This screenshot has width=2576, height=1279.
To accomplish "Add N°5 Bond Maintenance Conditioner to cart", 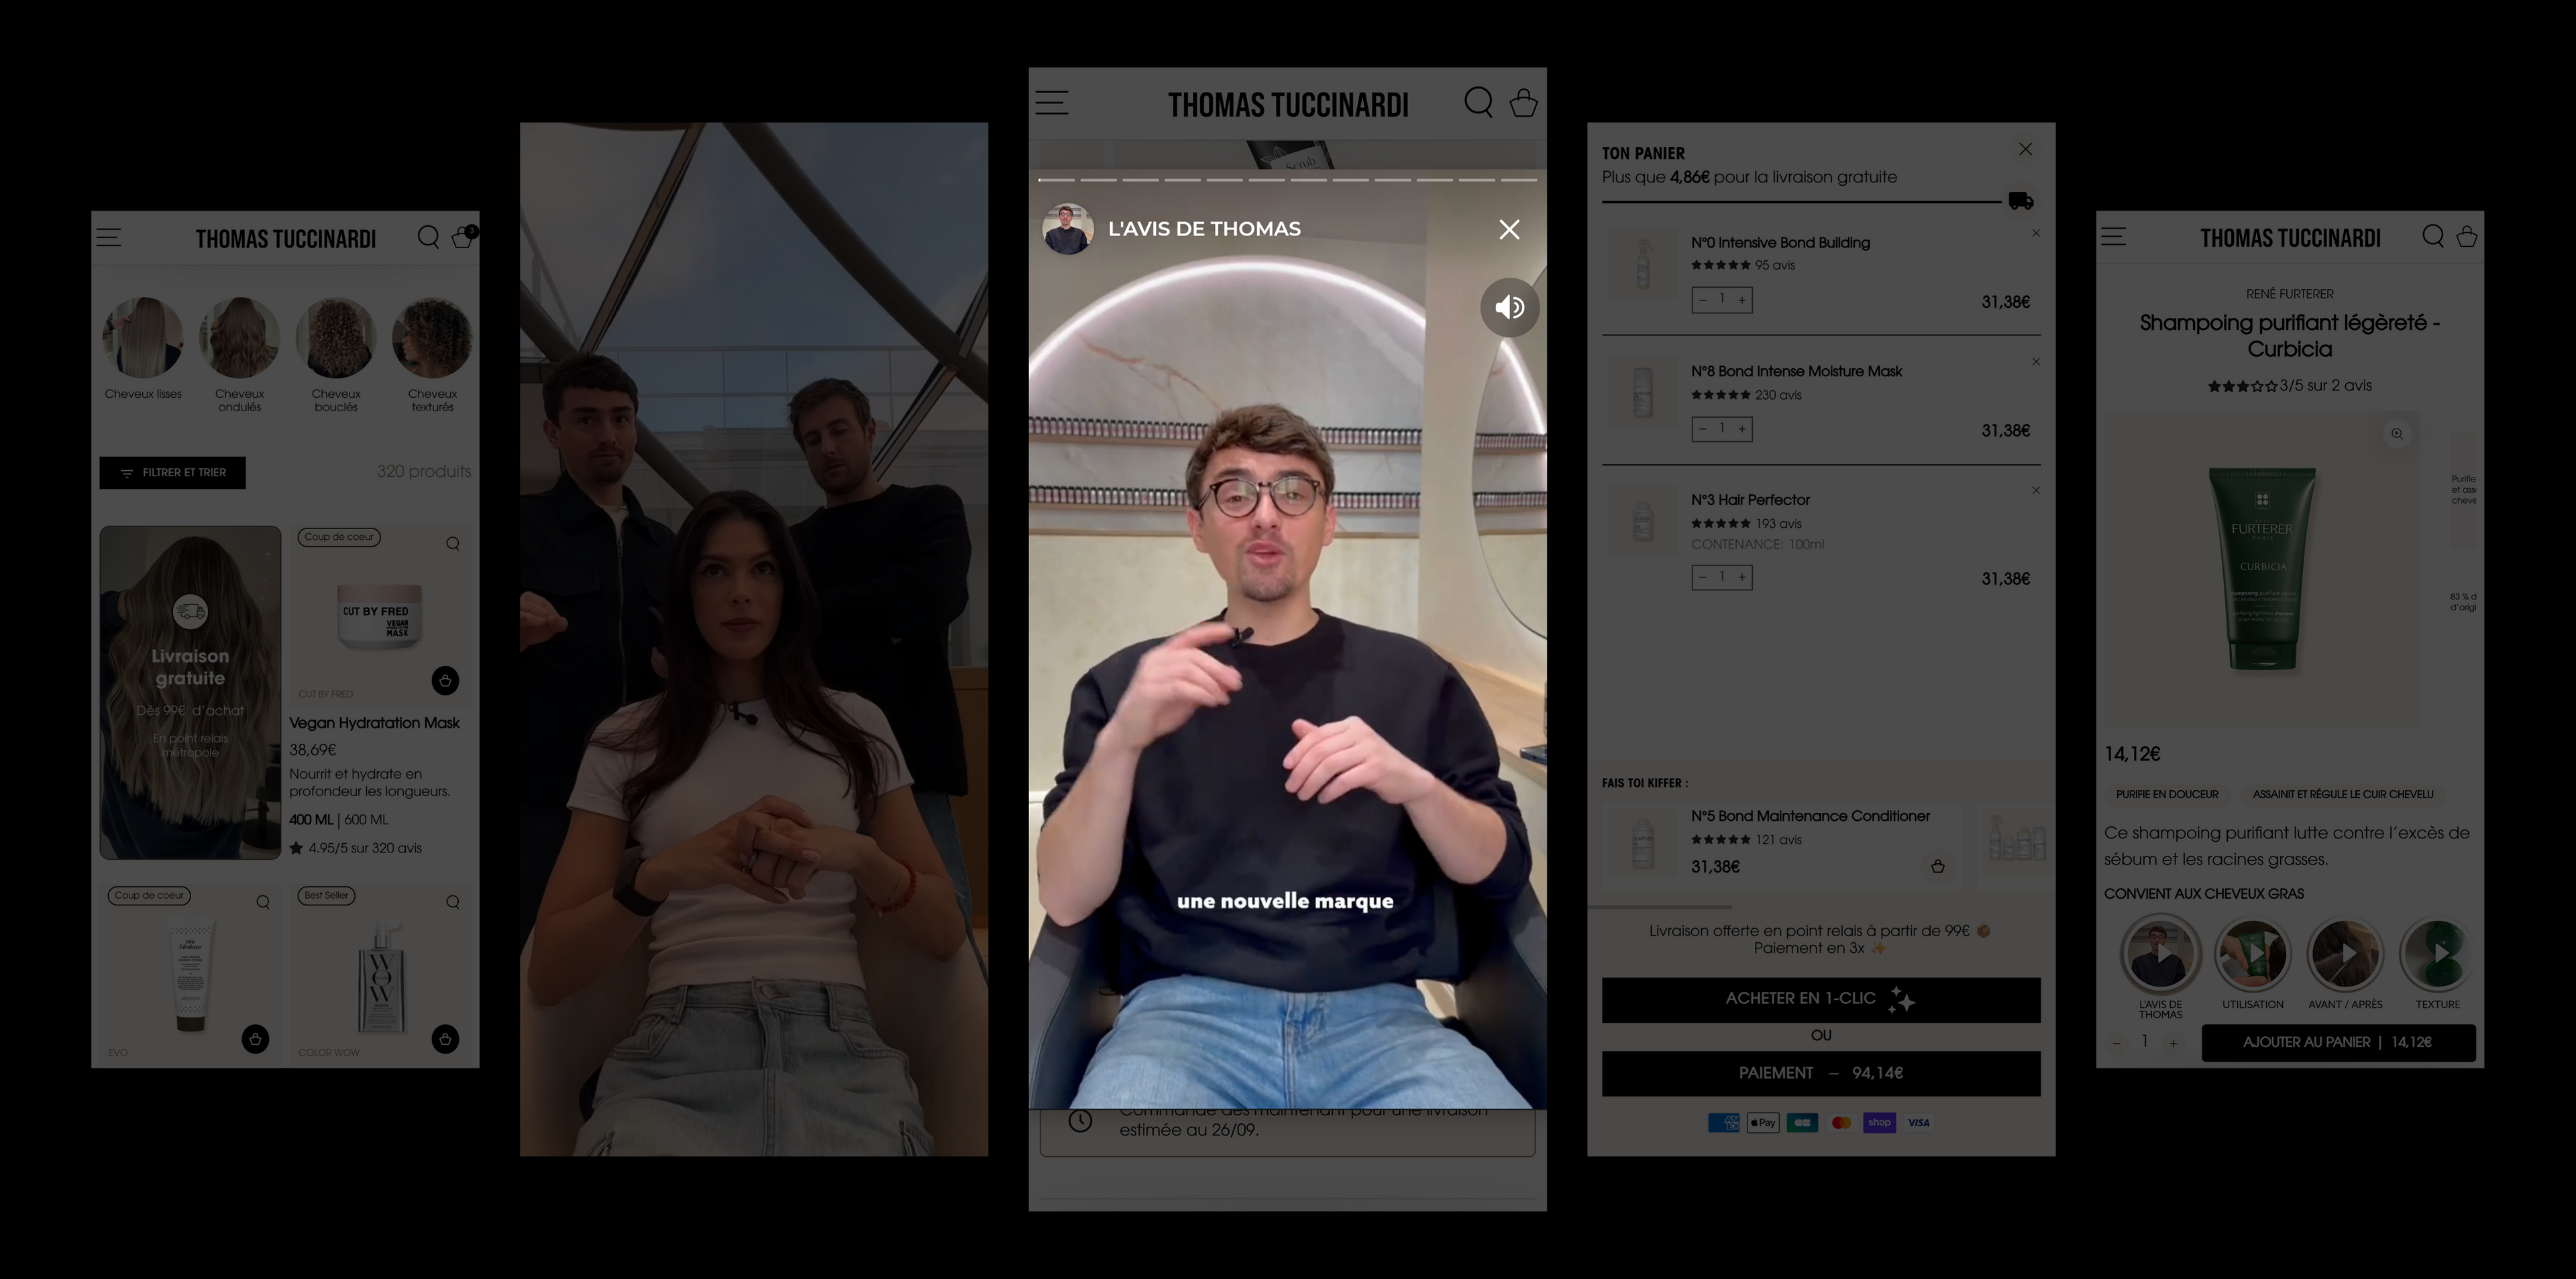I will click(x=1937, y=867).
